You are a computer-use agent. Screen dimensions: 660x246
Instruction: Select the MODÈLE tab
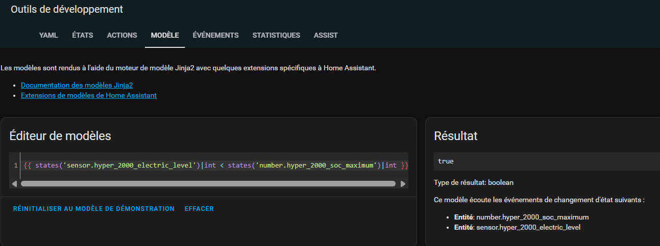[165, 35]
